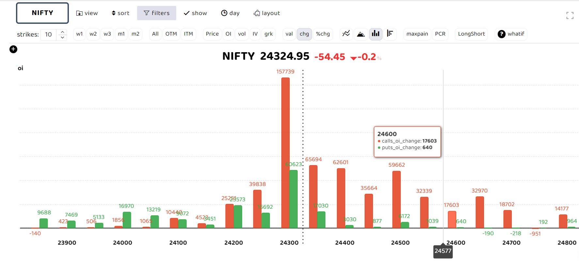This screenshot has width=579, height=261.
Task: Click the LongShort button
Action: pos(471,34)
